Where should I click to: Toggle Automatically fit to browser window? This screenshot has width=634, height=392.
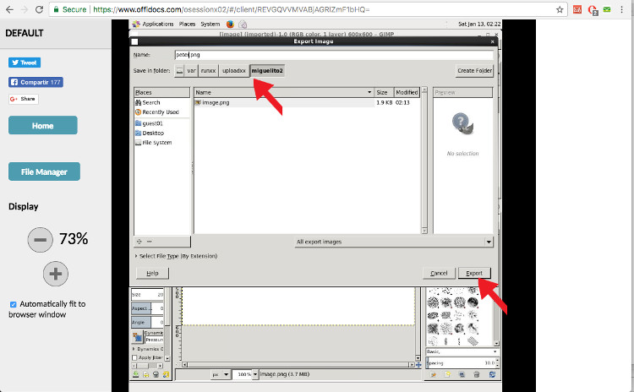(x=13, y=304)
